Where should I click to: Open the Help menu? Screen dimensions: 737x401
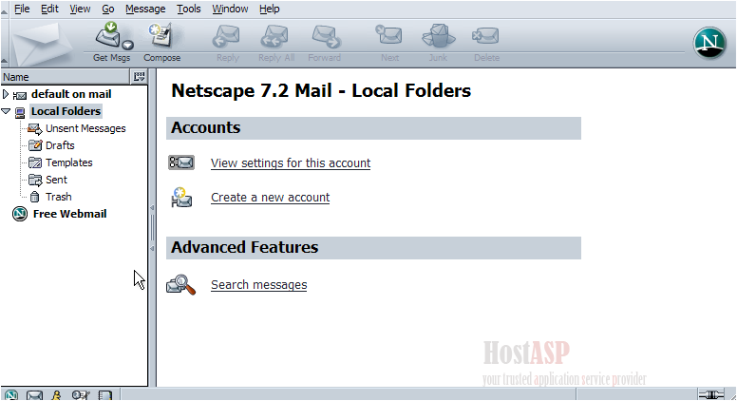pos(270,9)
